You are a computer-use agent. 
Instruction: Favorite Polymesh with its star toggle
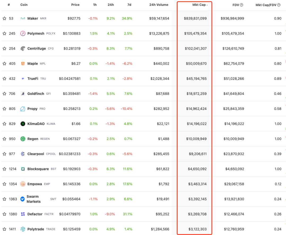coord(5,34)
